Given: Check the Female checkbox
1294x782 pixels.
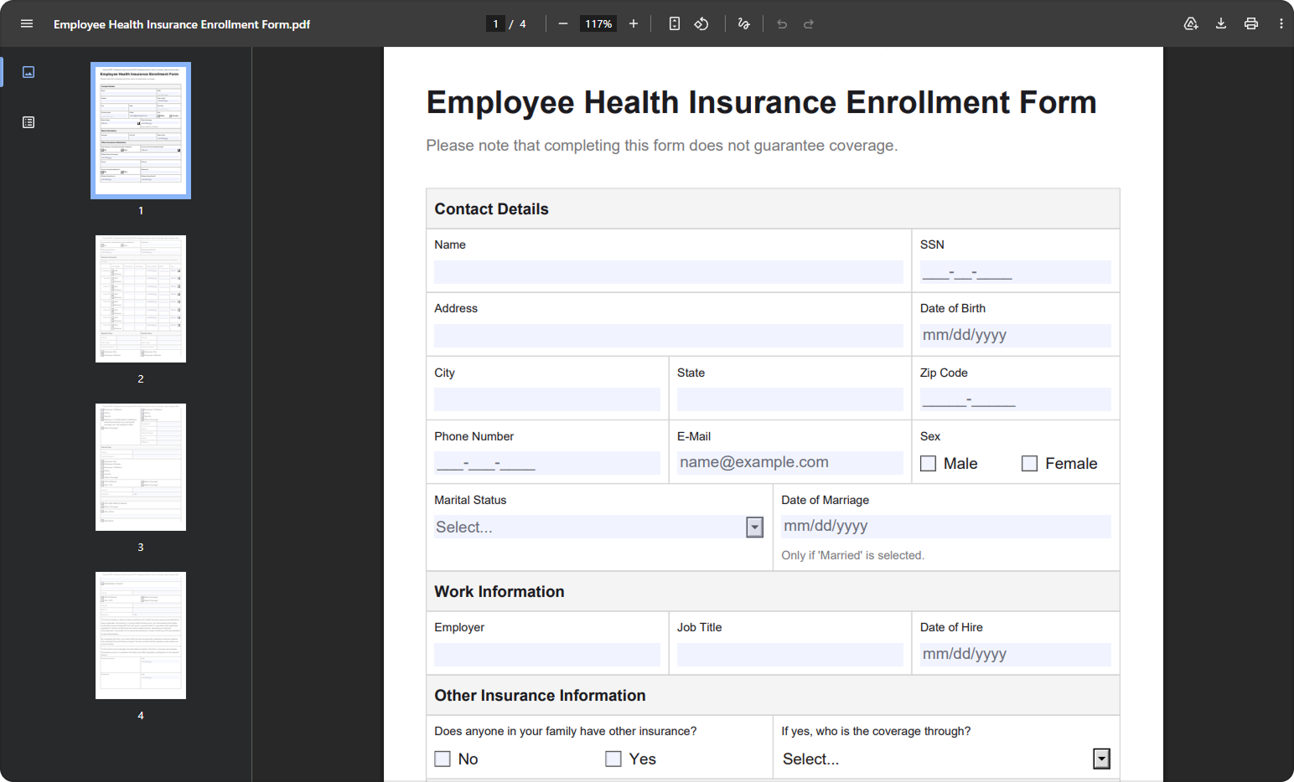Looking at the screenshot, I should [x=1029, y=463].
